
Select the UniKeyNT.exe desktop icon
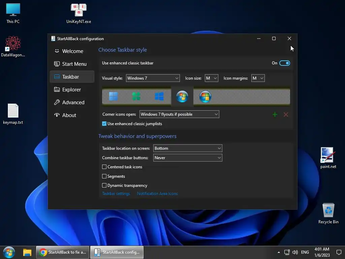[79, 13]
